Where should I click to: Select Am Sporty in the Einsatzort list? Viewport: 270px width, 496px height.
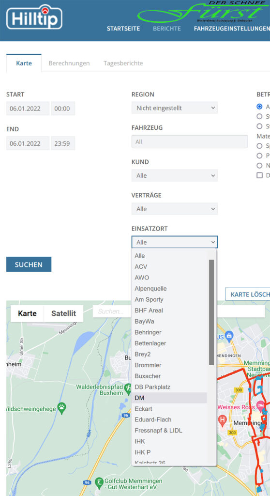169,299
